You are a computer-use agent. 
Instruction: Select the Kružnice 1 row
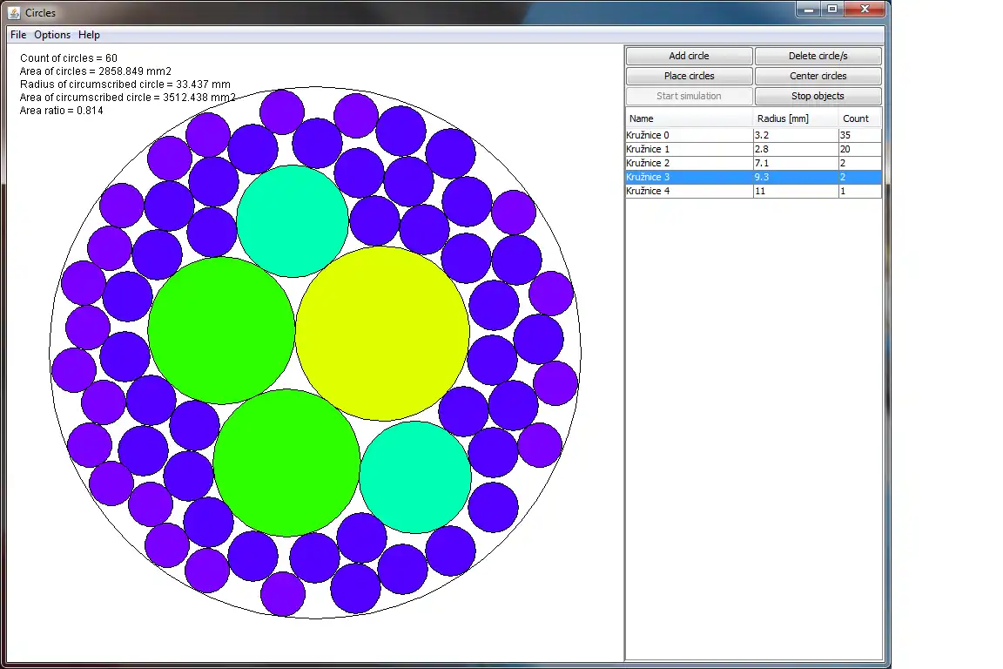[x=753, y=149]
